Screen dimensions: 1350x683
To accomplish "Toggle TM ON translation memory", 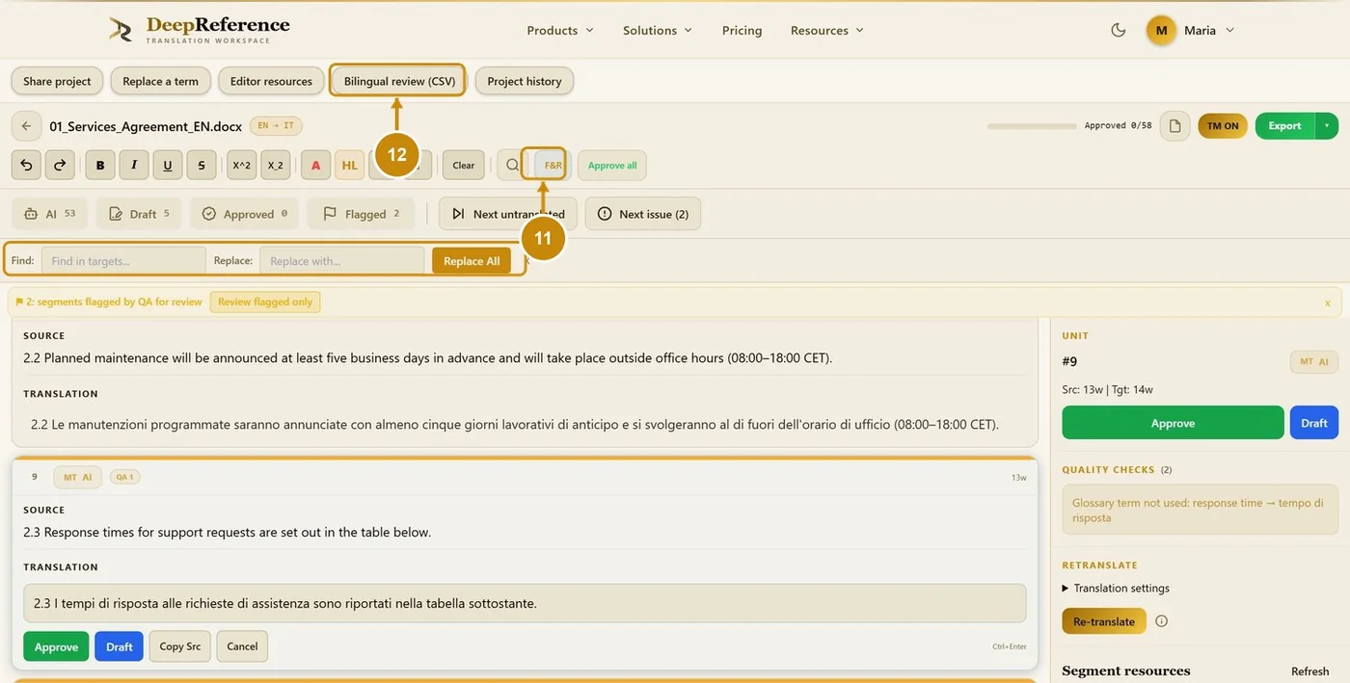I will click(1223, 126).
